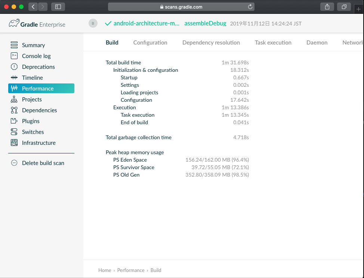The width and height of the screenshot is (364, 278).
Task: Open Summary in the sidebar
Action: pos(33,45)
